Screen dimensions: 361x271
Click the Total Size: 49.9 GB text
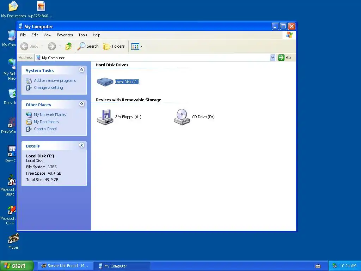(x=42, y=180)
